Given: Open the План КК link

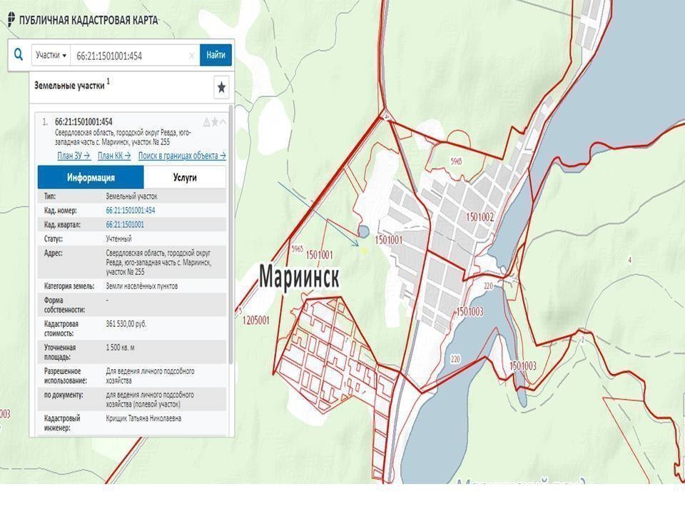Looking at the screenshot, I should (x=114, y=156).
